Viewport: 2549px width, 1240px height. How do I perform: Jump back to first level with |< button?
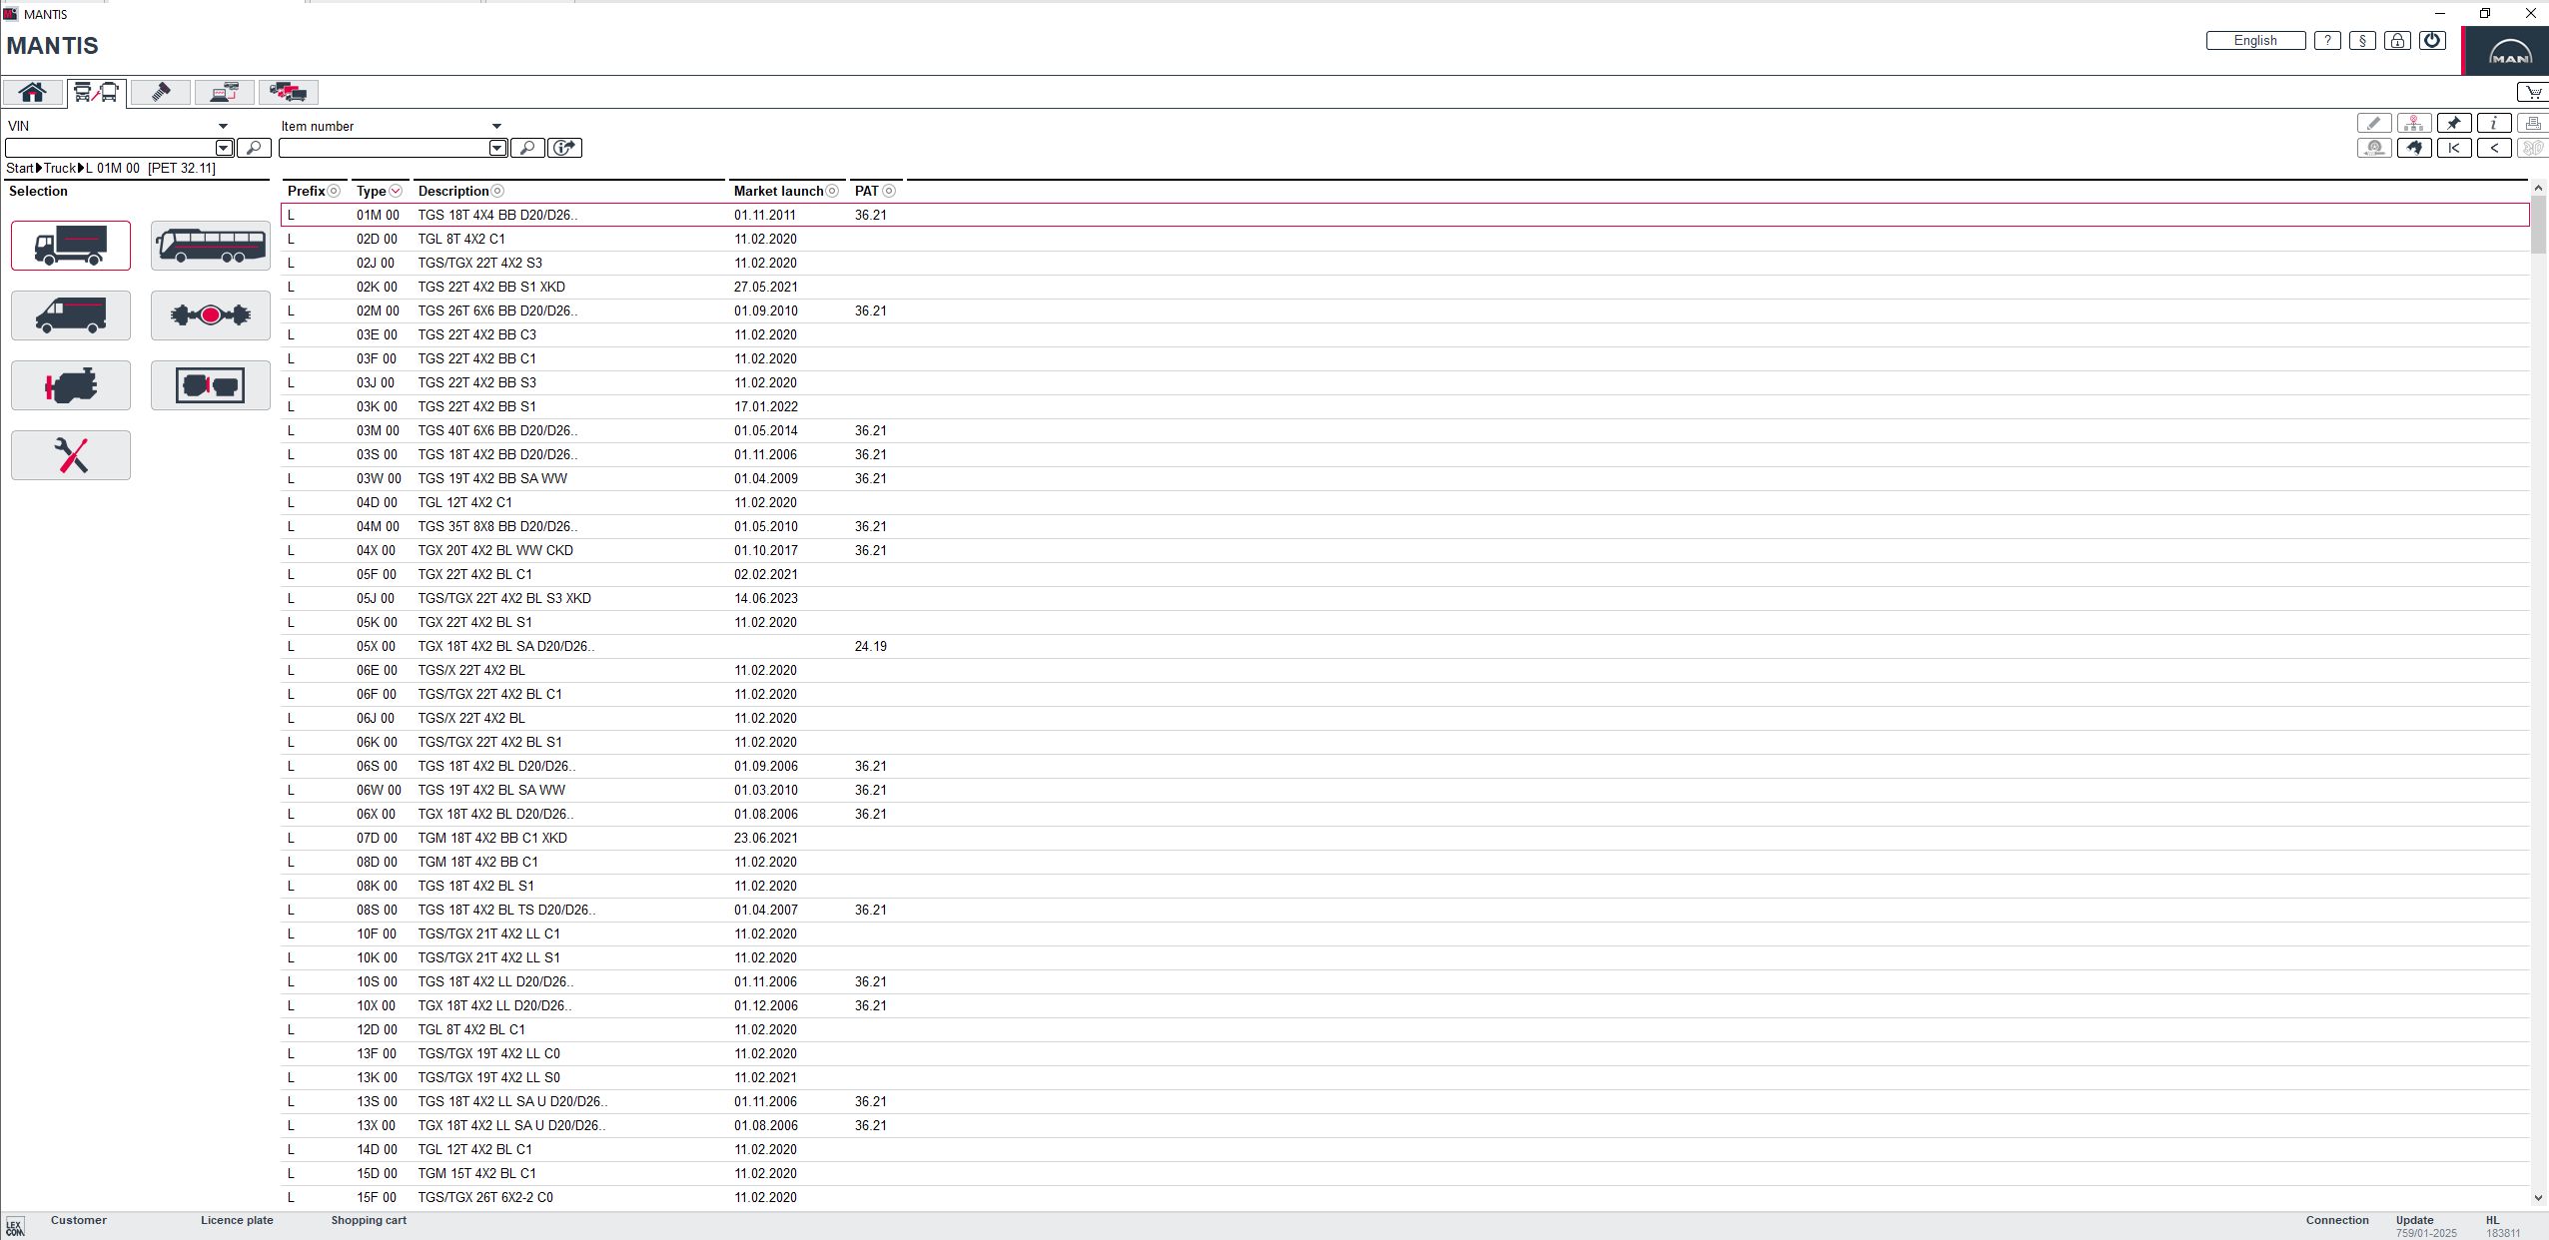2454,148
